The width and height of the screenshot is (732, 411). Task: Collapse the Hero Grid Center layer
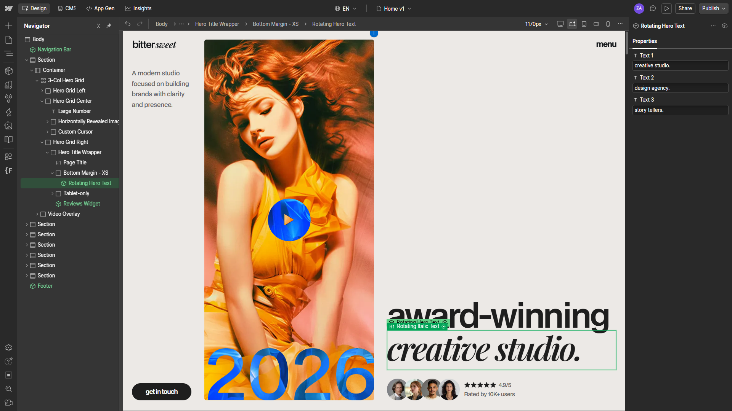(42, 101)
